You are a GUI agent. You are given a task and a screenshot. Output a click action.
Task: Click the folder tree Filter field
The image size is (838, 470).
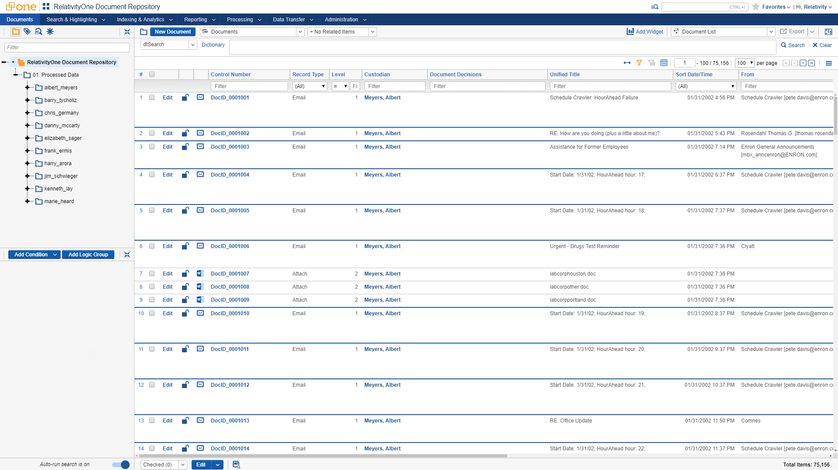[67, 47]
